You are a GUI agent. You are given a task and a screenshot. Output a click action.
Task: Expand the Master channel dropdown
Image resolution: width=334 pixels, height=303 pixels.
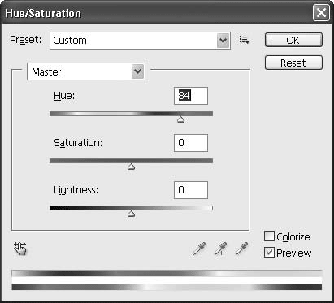pyautogui.click(x=137, y=71)
